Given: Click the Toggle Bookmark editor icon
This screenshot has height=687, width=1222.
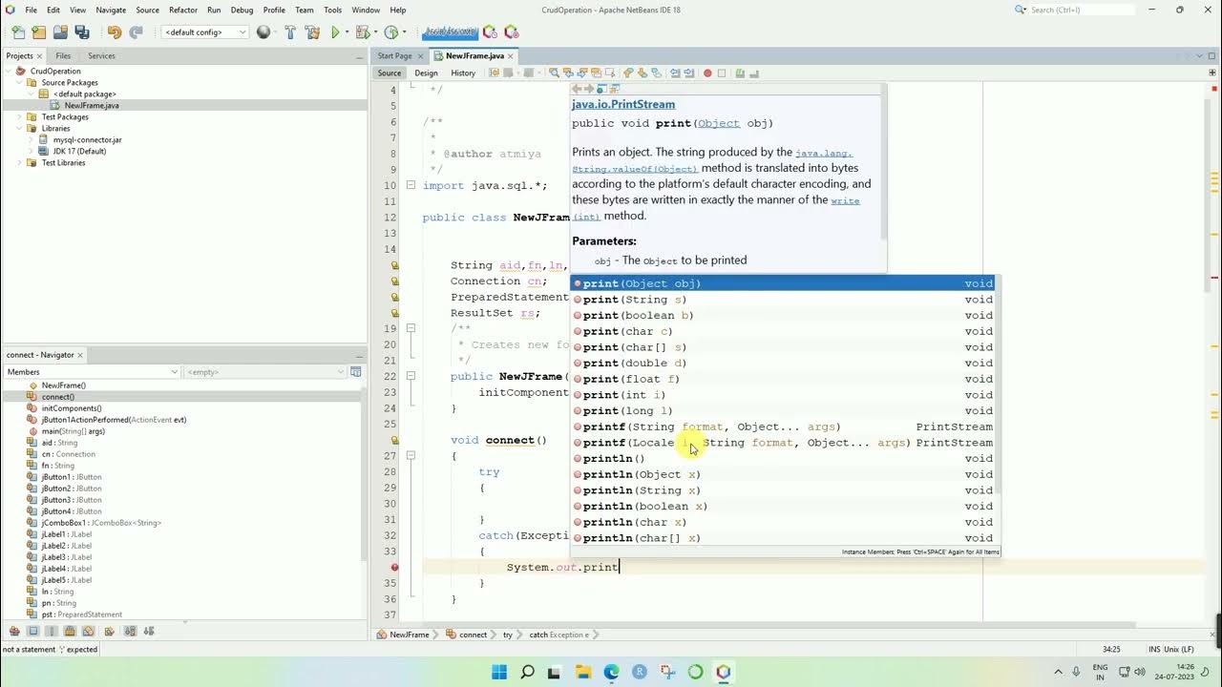Looking at the screenshot, I should pyautogui.click(x=656, y=73).
